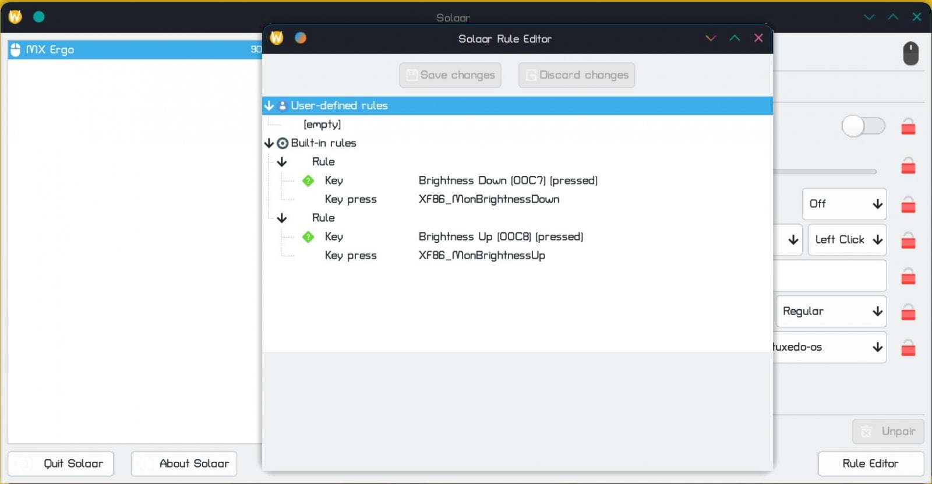Open the Regular dropdown
The height and width of the screenshot is (484, 932).
(831, 312)
